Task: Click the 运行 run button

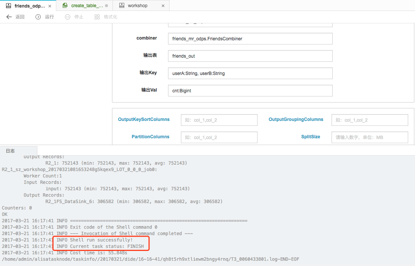Action: [x=45, y=17]
